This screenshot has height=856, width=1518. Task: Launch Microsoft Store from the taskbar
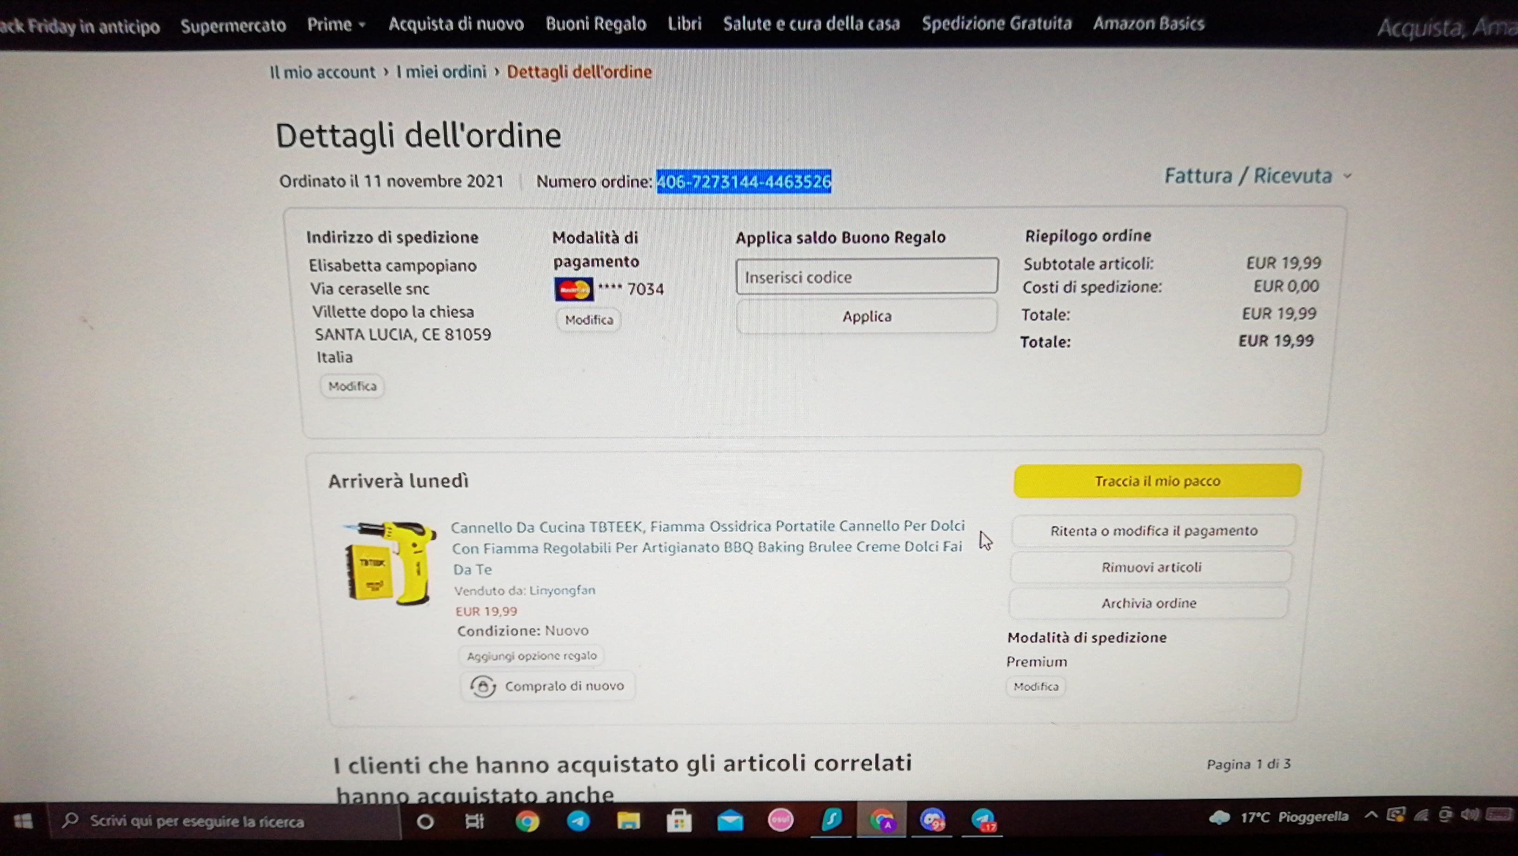pyautogui.click(x=679, y=821)
